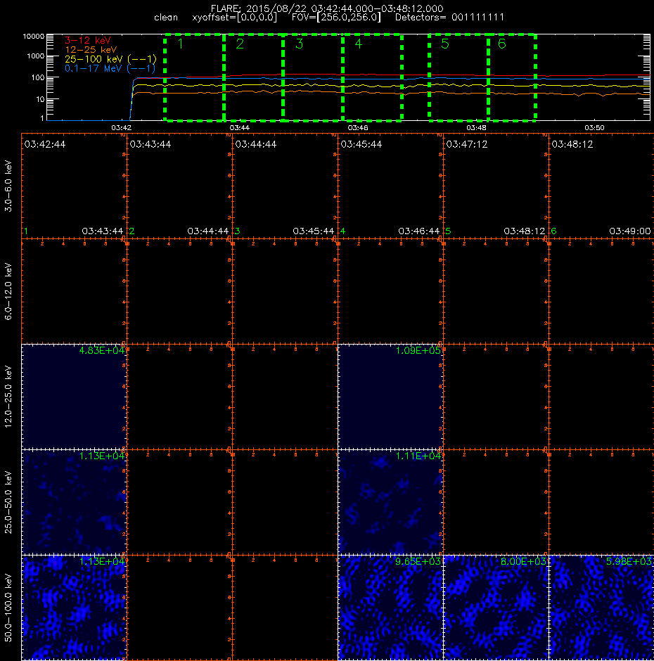This screenshot has height=661, width=654.
Task: Click the 6.0-12.0 keV row label
Action: click(8, 291)
